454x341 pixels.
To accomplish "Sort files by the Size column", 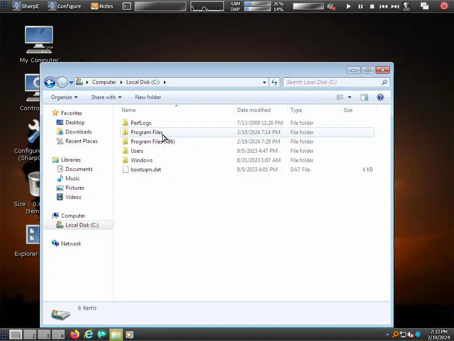I will 358,110.
